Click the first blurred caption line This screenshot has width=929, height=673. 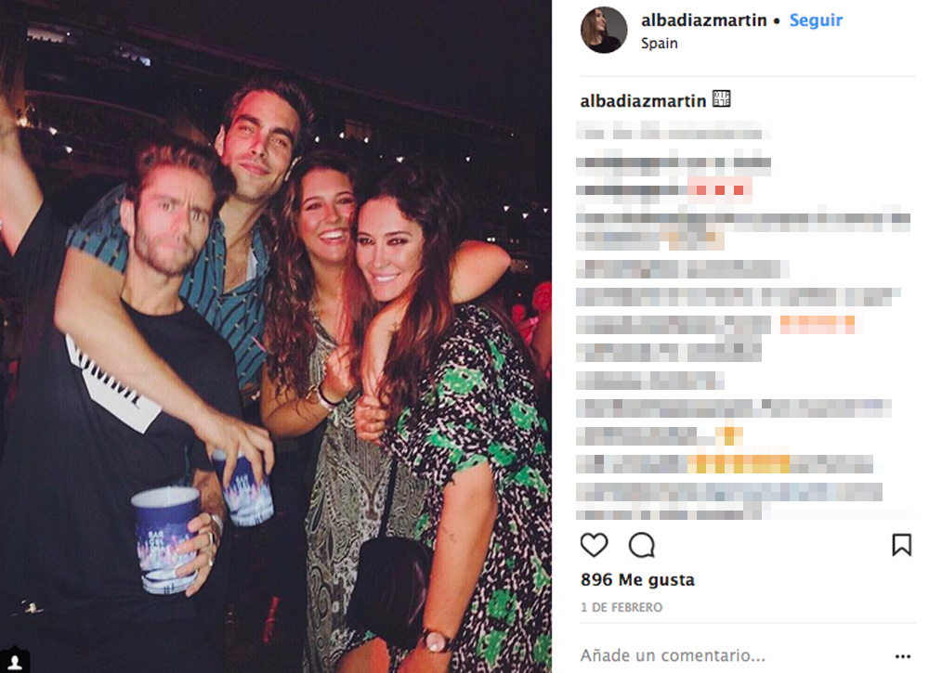click(x=673, y=131)
